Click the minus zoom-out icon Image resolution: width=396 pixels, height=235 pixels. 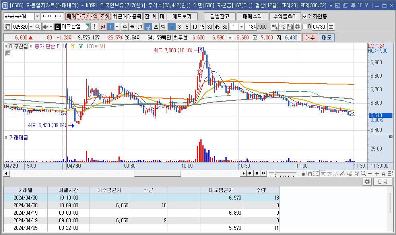(370, 174)
